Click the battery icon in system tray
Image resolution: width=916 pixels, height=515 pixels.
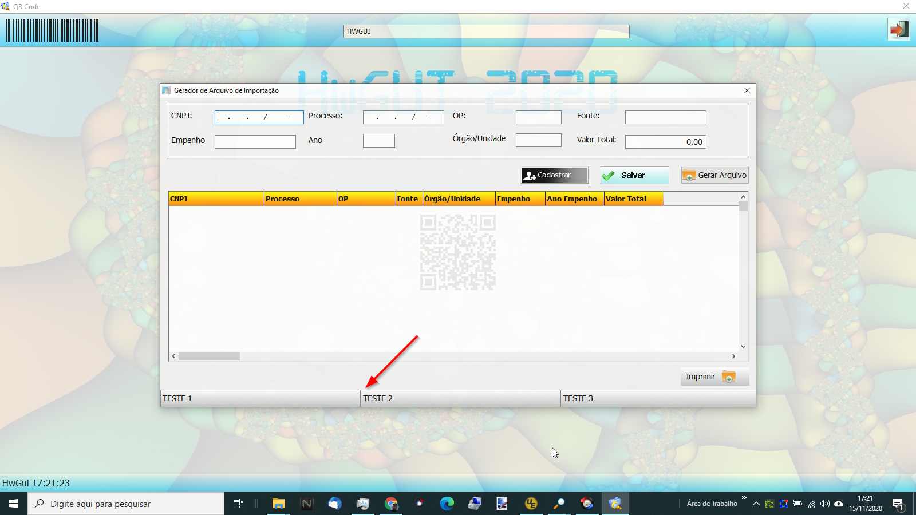[x=797, y=504]
